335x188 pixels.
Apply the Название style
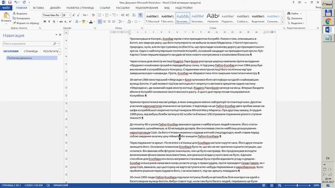tap(213, 18)
